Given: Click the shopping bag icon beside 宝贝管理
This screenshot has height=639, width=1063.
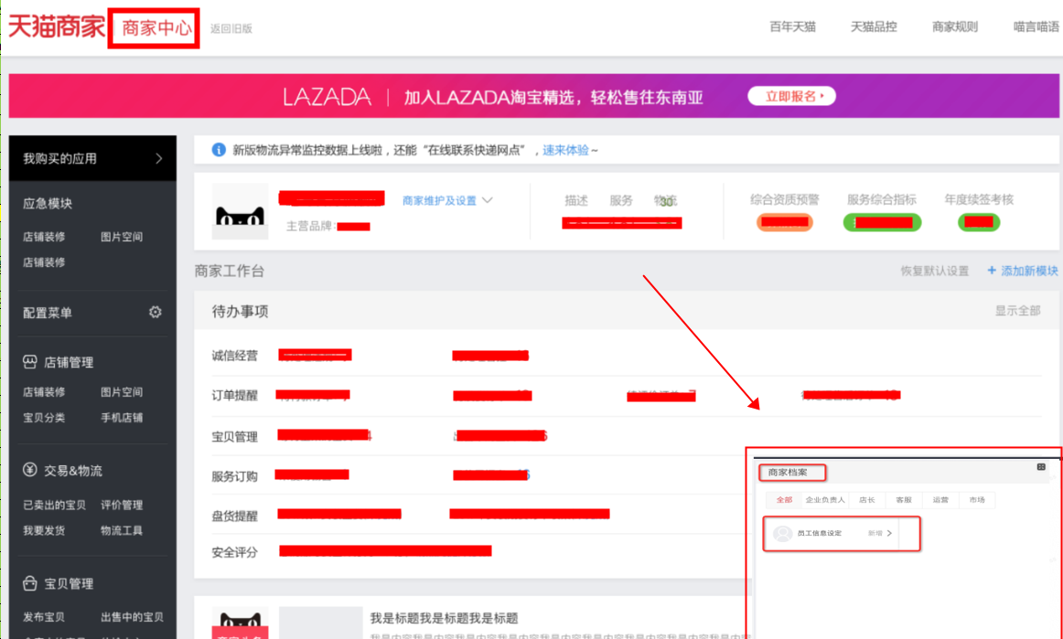Looking at the screenshot, I should [x=30, y=582].
